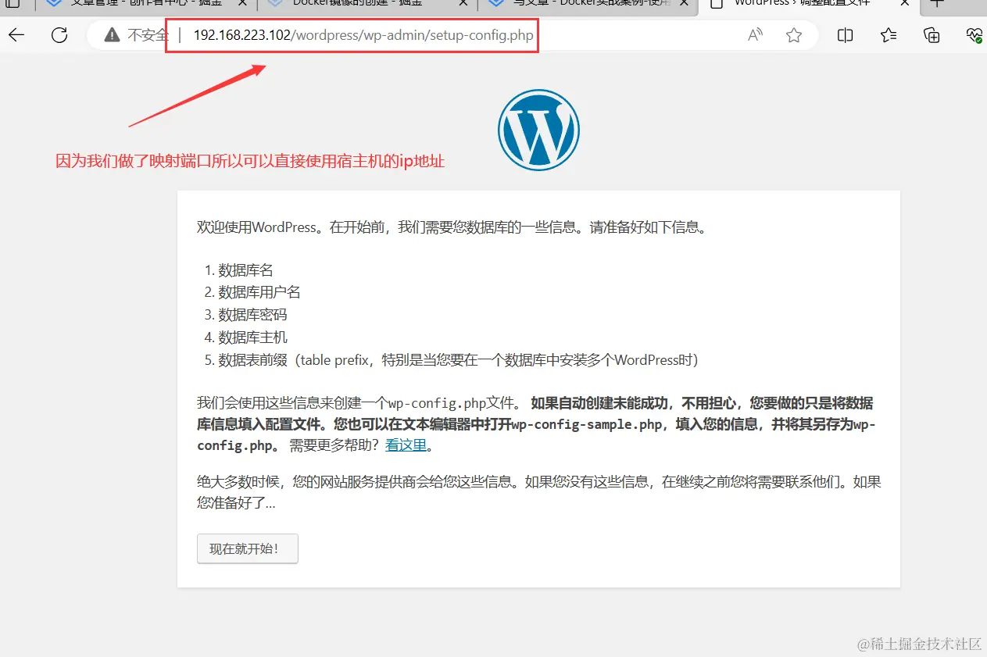This screenshot has height=657, width=987.
Task: Click the address bar URL setup-config.php
Action: point(363,35)
